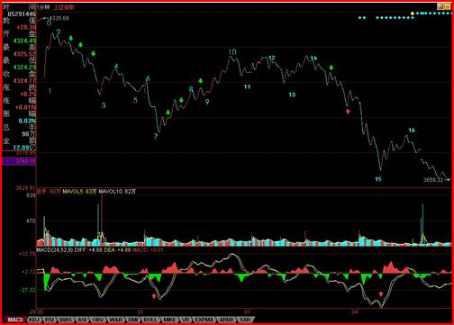Click the orange square icon in the top-right corner
The image size is (454, 325).
click(449, 6)
